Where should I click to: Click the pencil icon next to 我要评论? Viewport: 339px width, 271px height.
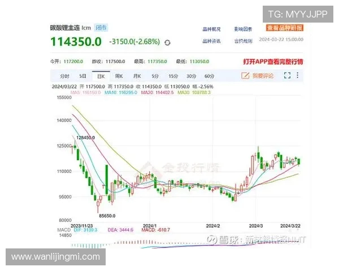(245, 76)
